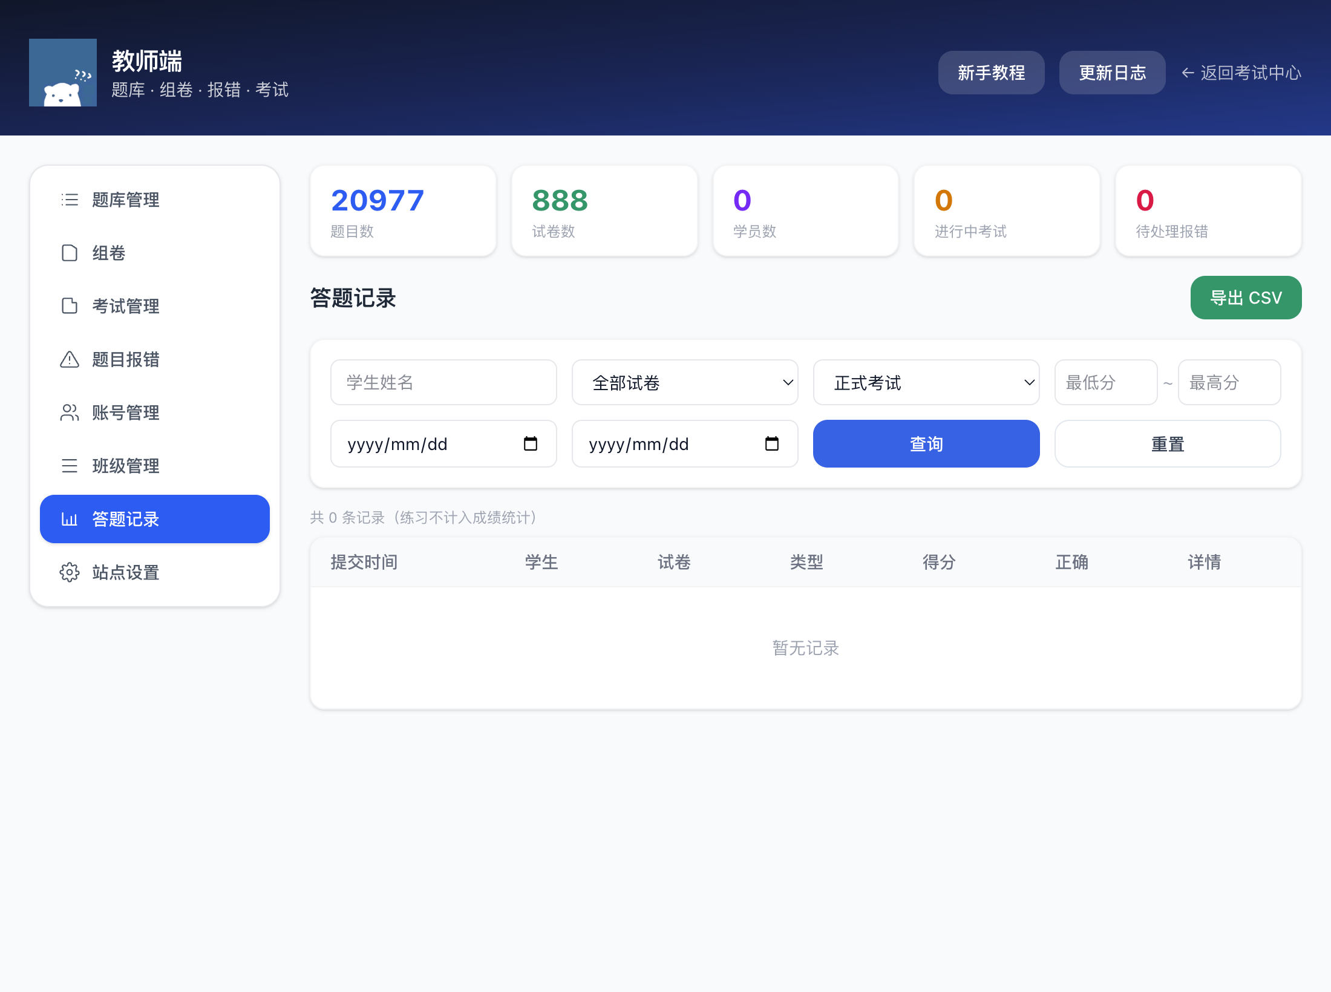
Task: Click the users icon beside 账号管理
Action: 70,413
